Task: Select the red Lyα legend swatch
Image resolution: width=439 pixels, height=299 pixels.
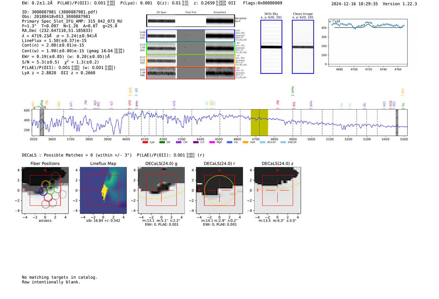Action: point(145,142)
